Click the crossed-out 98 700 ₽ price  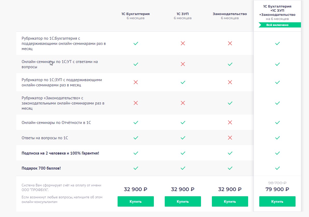pos(277,183)
